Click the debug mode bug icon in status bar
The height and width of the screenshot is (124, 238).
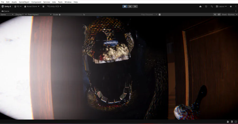click(228, 122)
